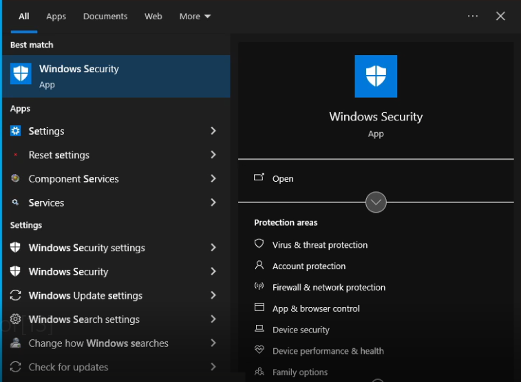
Task: Switch to the All tab
Action: coord(23,17)
